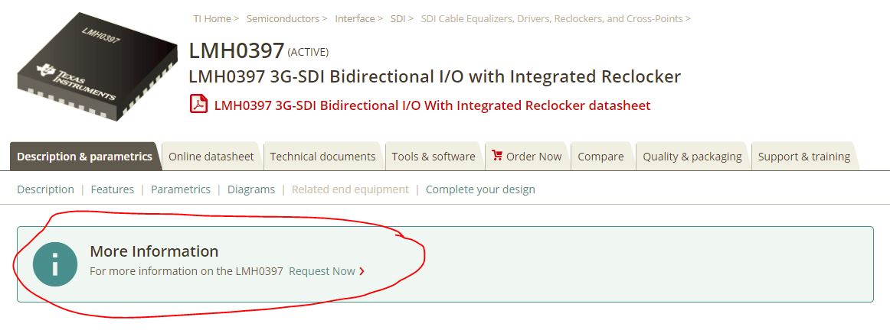Open the Support & training tab

point(803,157)
